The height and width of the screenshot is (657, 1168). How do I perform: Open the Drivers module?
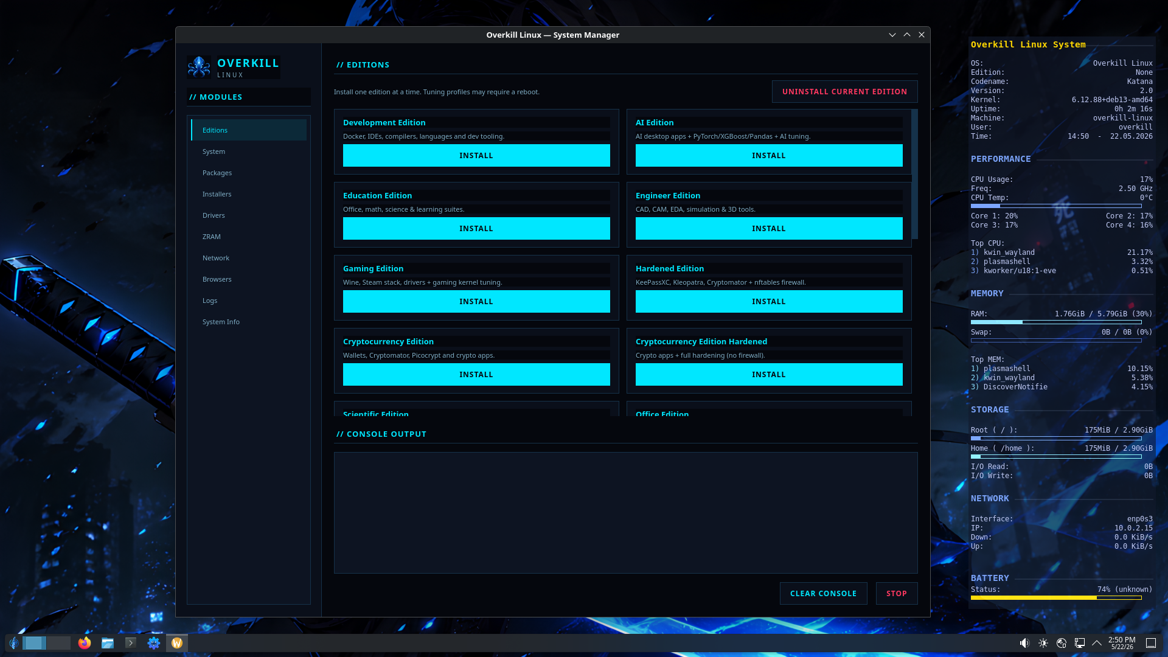[x=249, y=215]
